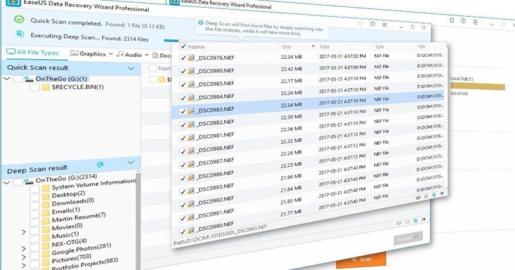The height and width of the screenshot is (270, 515).
Task: Click the preview eye icon below the file list popup
Action: [418, 198]
